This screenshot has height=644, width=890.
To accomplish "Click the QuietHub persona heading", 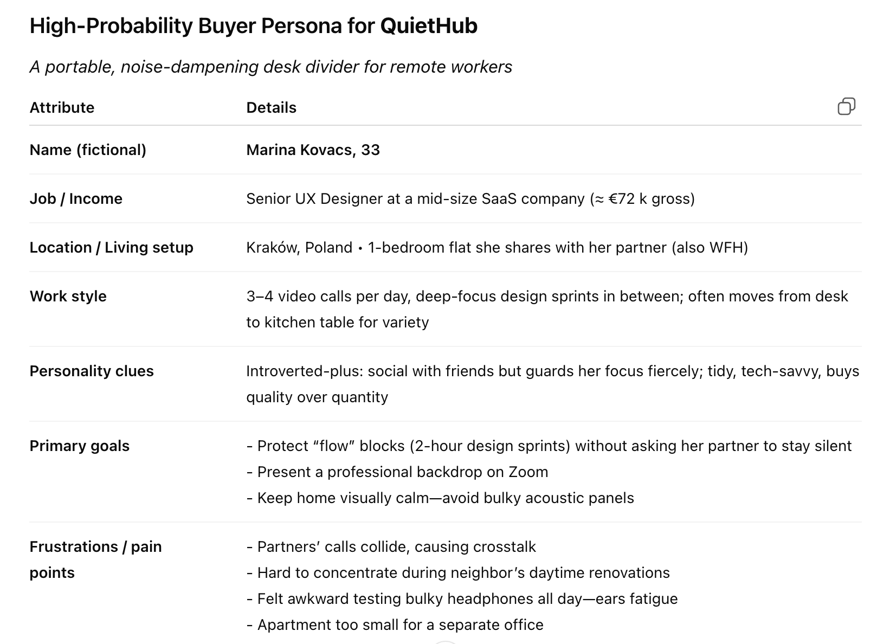I will 253,26.
